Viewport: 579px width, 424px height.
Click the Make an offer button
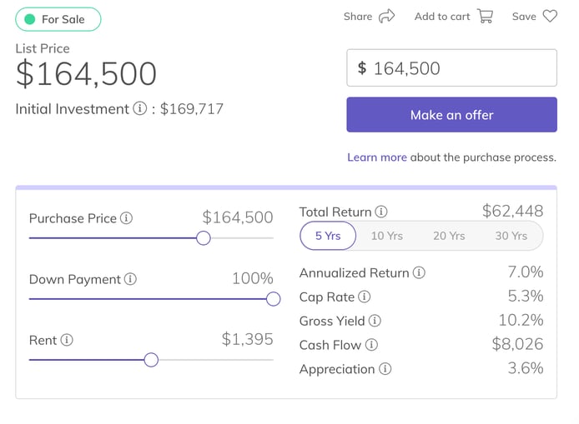coord(451,115)
